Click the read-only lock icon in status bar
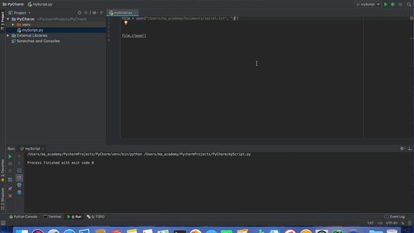 tap(402, 223)
